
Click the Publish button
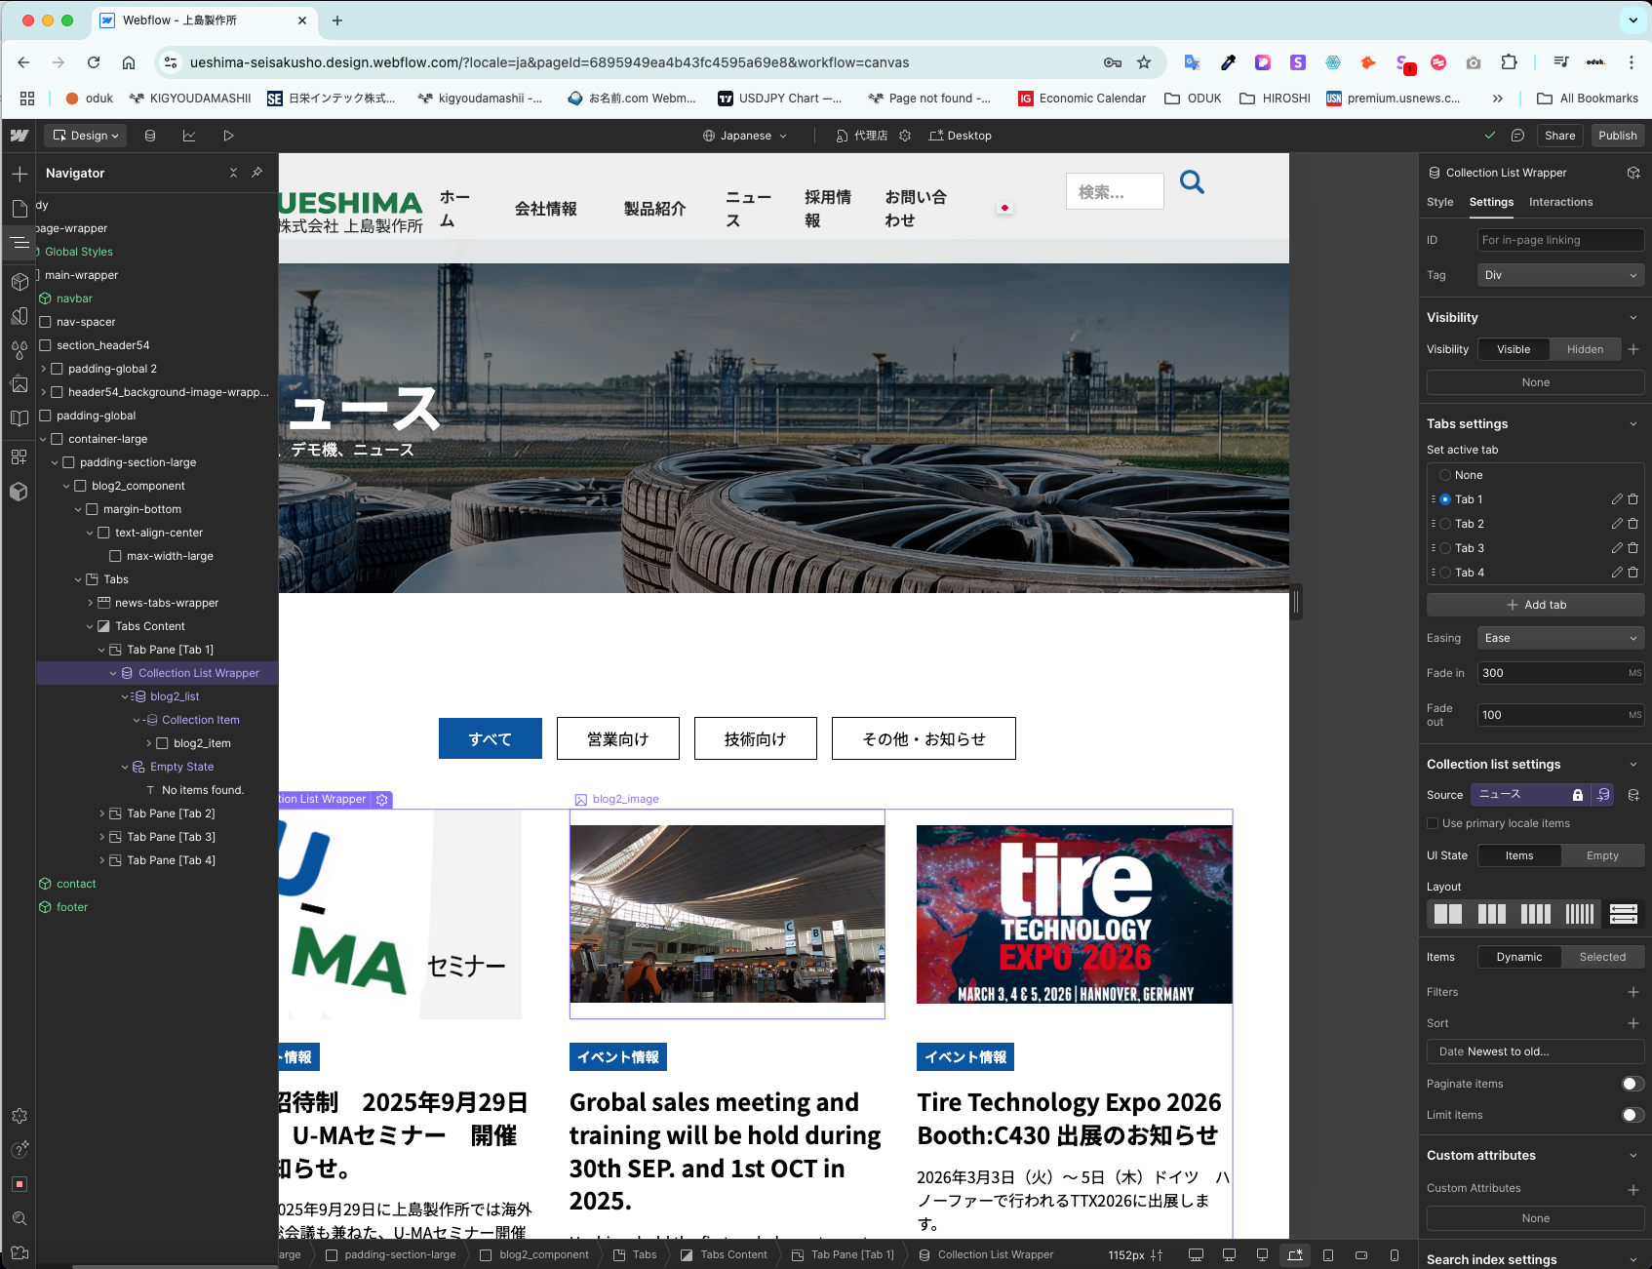pos(1617,136)
